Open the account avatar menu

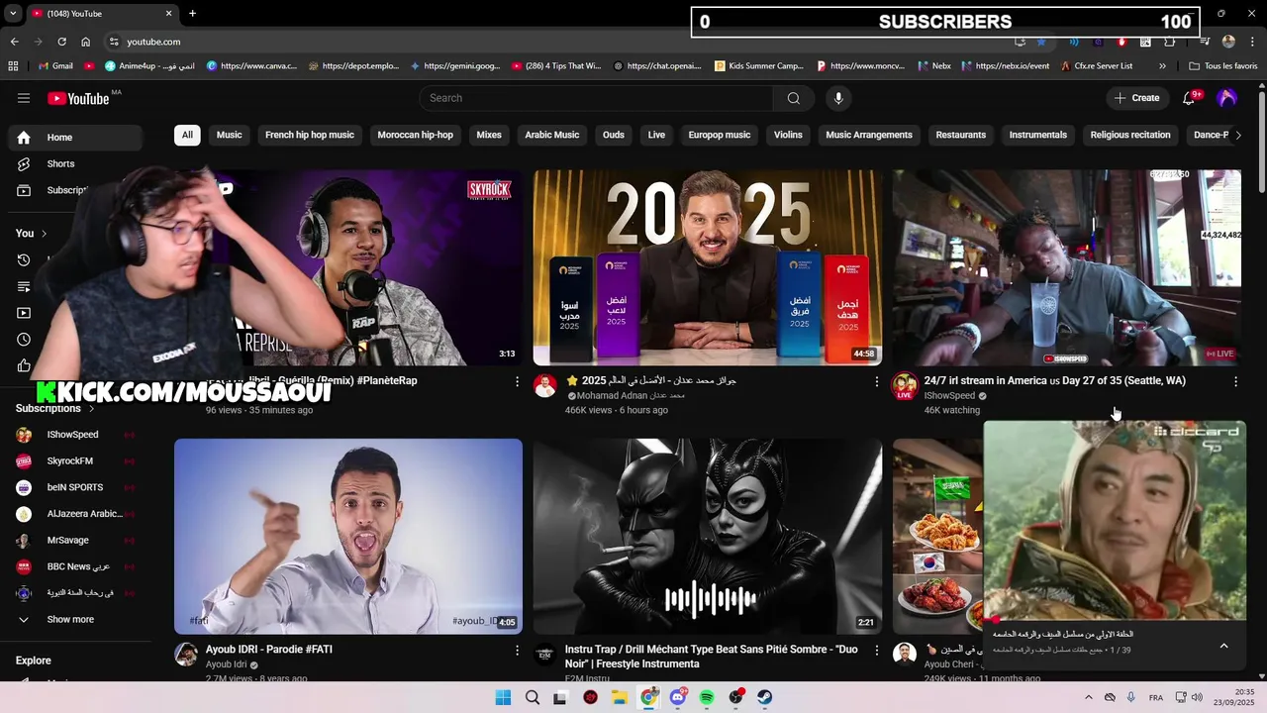pos(1227,98)
